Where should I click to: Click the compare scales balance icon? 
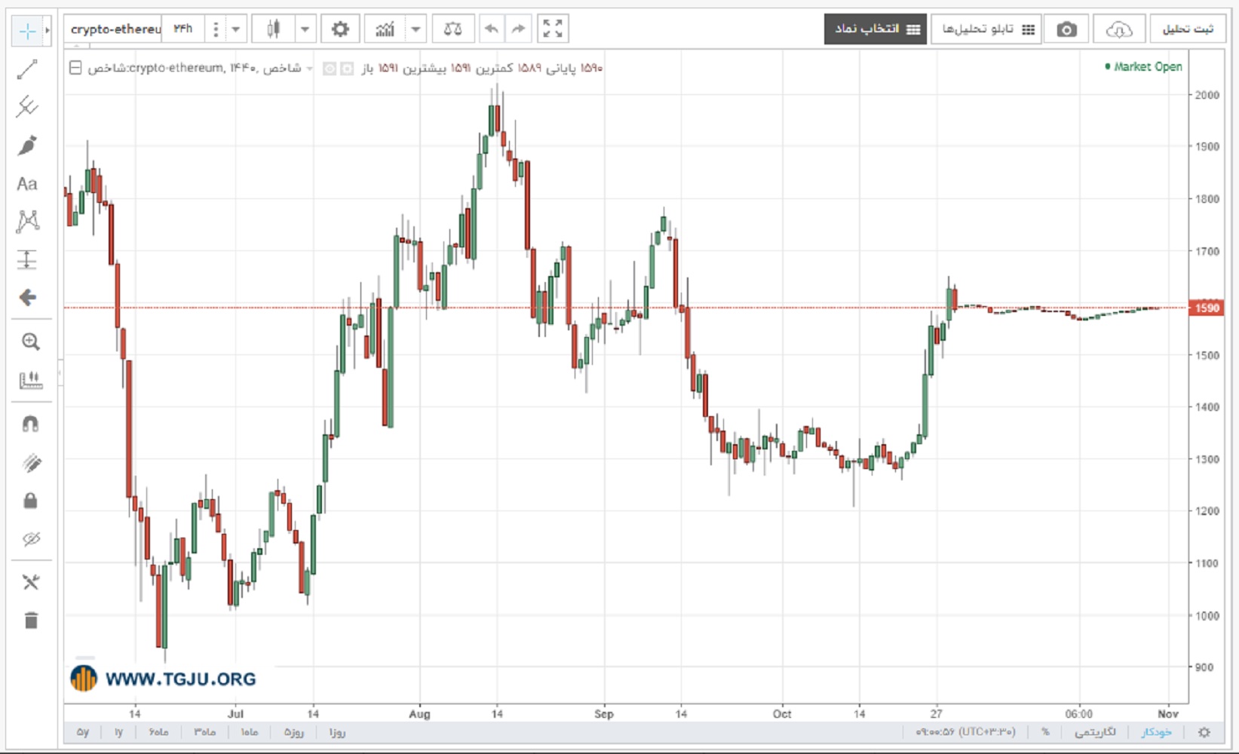tap(452, 29)
